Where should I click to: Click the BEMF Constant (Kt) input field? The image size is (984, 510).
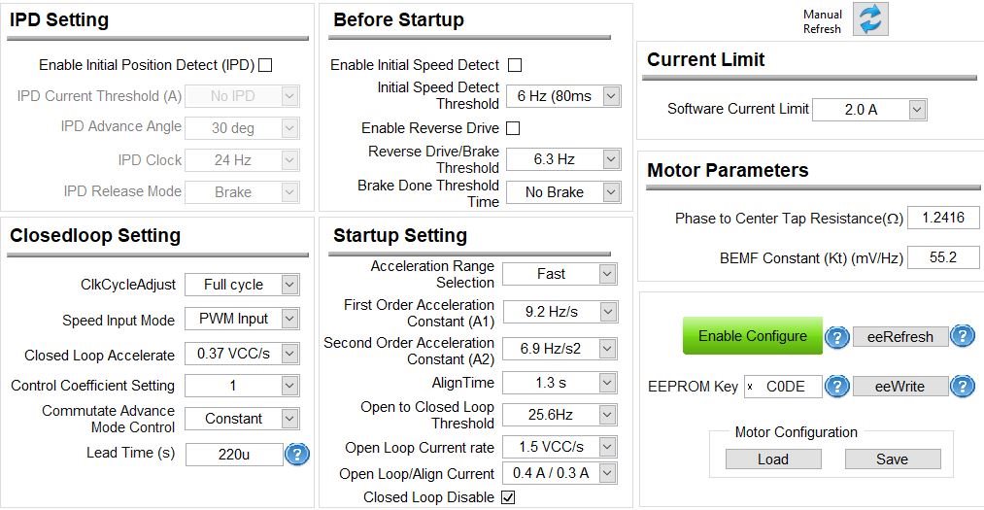click(x=943, y=257)
